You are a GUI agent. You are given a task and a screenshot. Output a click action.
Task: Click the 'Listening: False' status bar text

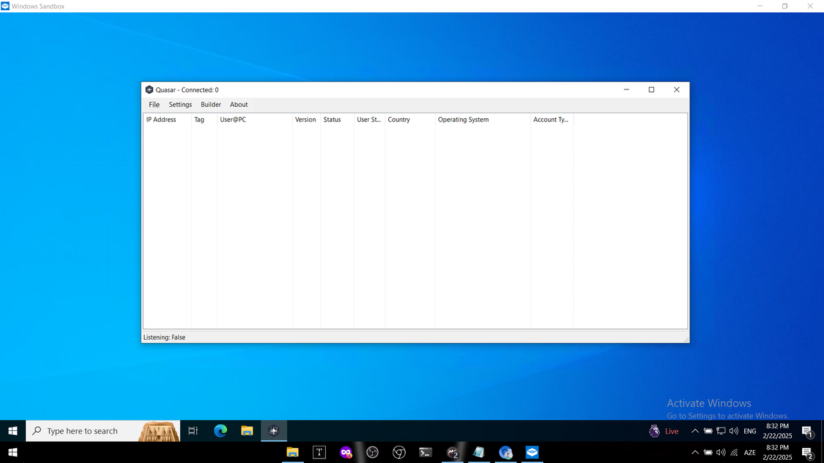pyautogui.click(x=164, y=337)
